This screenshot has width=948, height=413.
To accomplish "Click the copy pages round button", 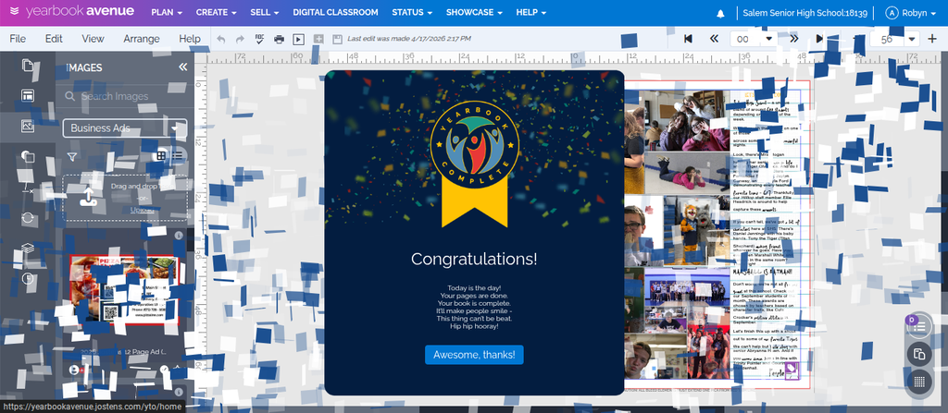I will click(919, 354).
